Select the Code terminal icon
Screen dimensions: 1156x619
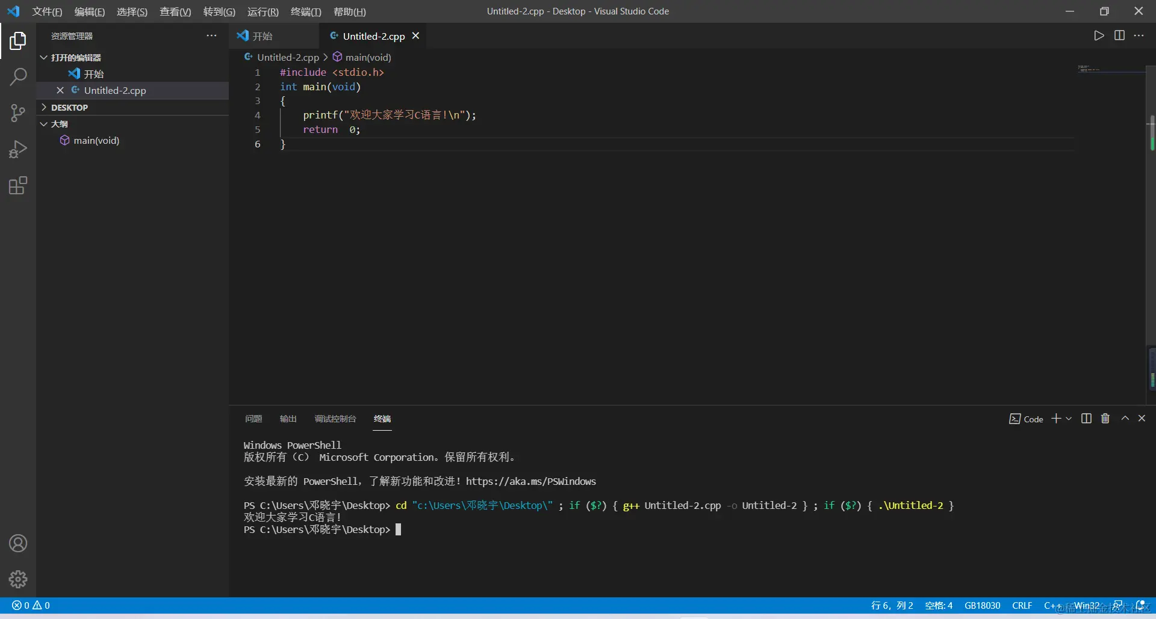[x=1026, y=419]
